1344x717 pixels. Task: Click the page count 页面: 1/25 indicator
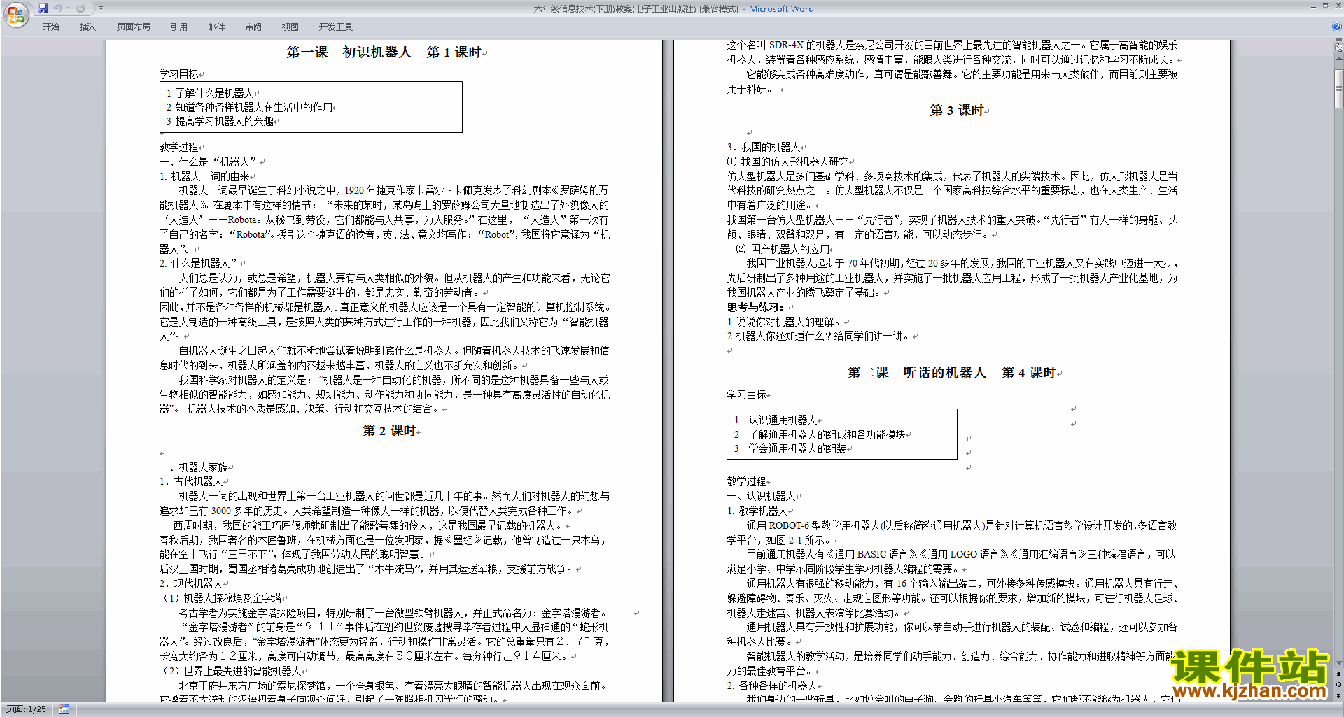pos(26,709)
